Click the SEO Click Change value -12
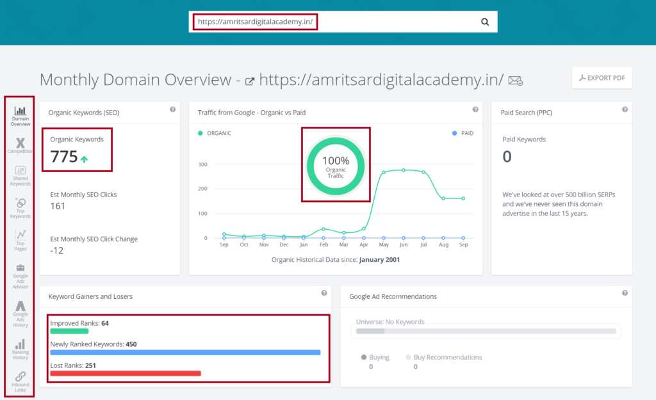 [56, 251]
